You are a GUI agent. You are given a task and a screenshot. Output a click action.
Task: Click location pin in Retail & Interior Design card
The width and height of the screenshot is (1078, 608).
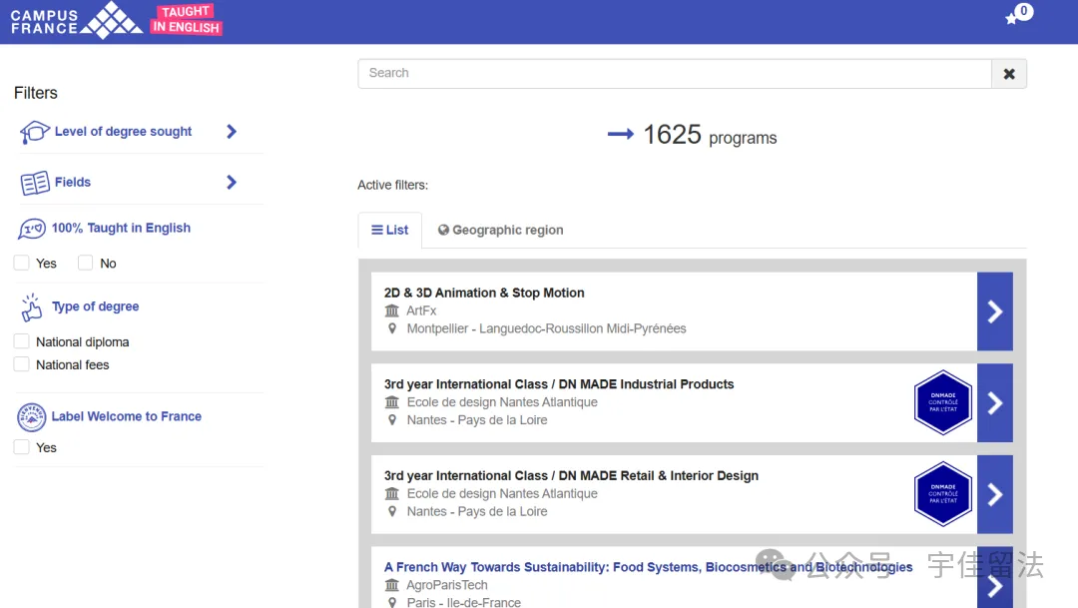click(392, 512)
